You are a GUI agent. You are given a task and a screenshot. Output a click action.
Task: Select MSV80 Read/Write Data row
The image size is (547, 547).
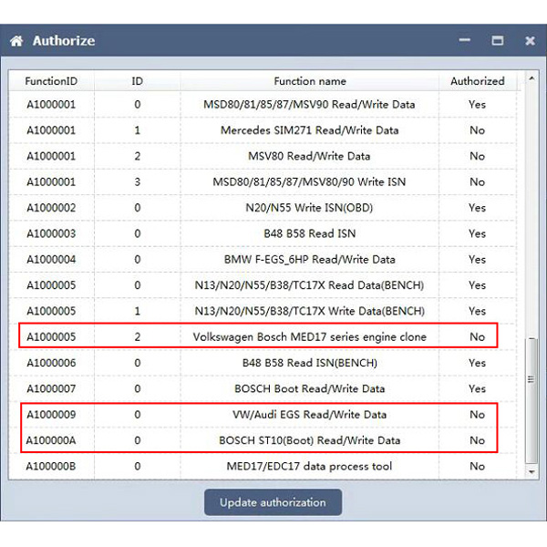point(263,156)
